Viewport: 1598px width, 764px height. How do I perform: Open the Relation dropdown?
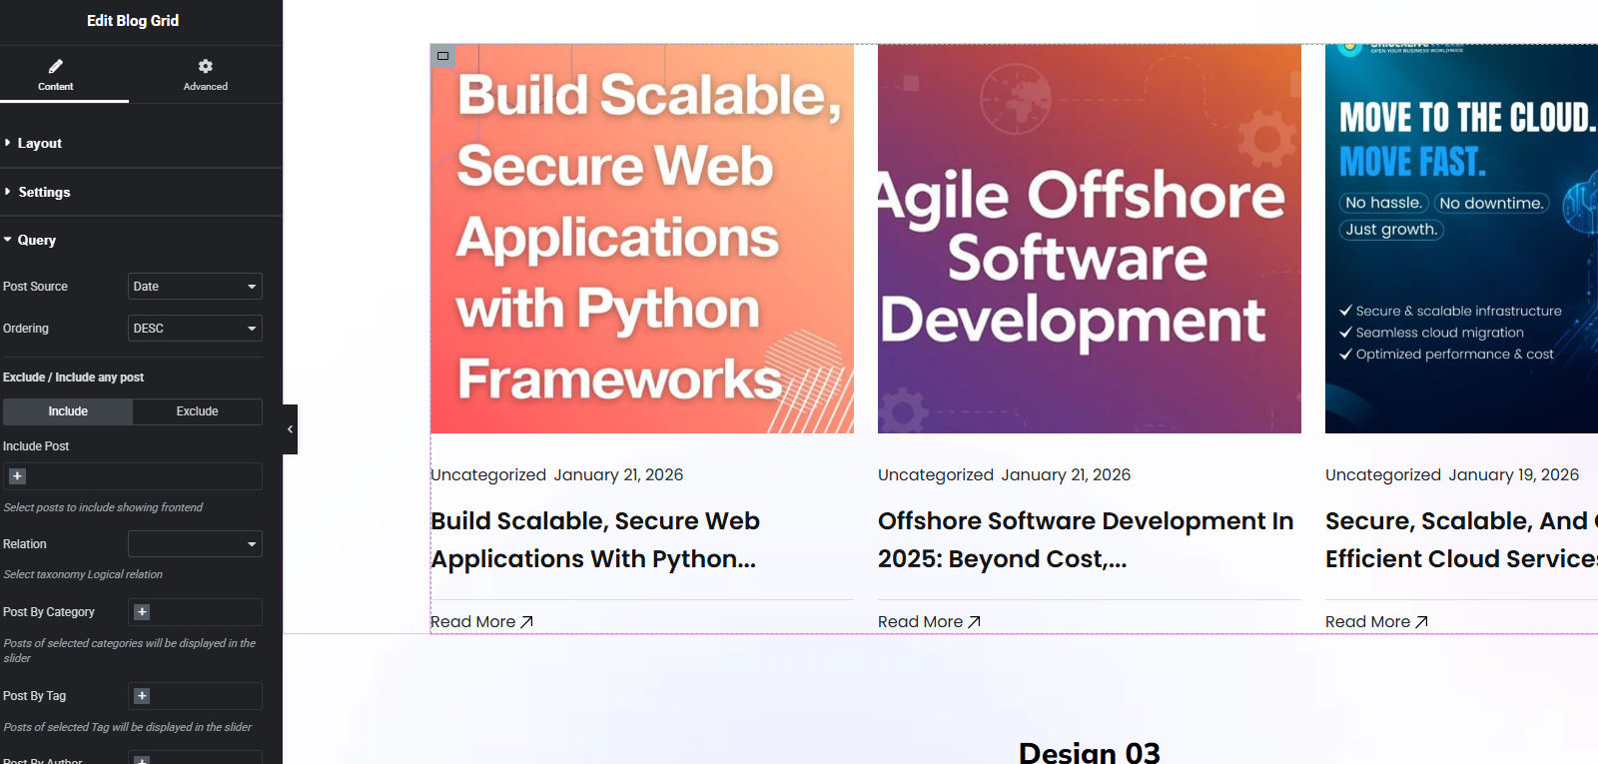pyautogui.click(x=195, y=544)
